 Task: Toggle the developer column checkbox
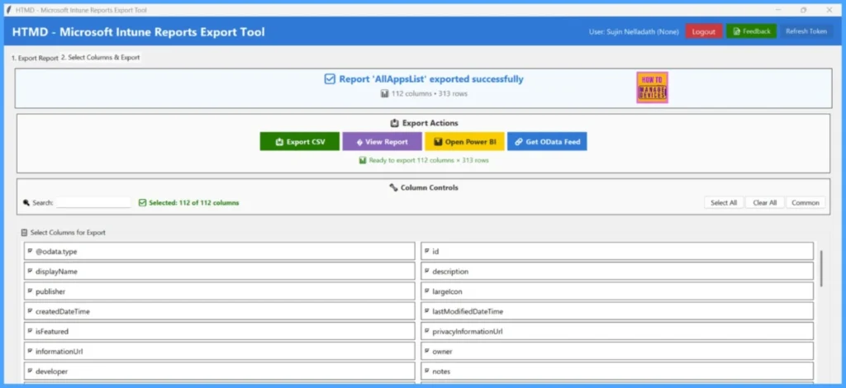click(30, 370)
